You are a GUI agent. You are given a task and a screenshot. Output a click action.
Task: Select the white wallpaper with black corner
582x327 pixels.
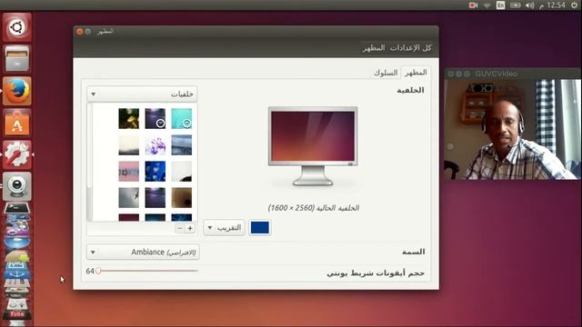tap(182, 172)
